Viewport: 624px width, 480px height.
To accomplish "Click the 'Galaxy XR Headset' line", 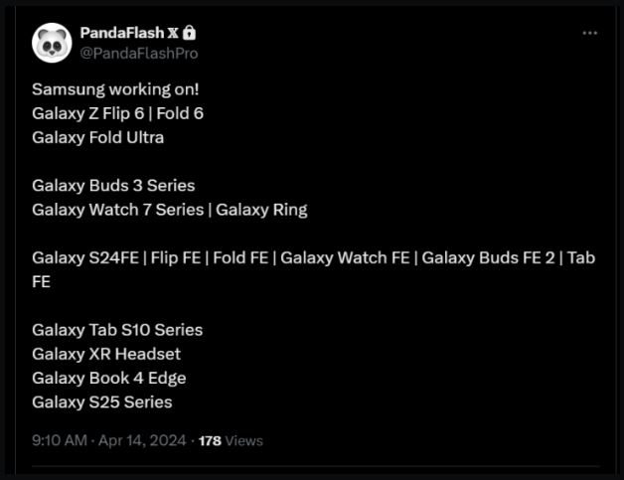I will click(x=106, y=354).
